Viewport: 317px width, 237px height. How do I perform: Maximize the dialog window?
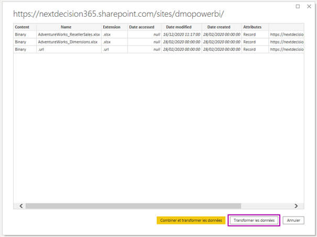click(x=298, y=6)
